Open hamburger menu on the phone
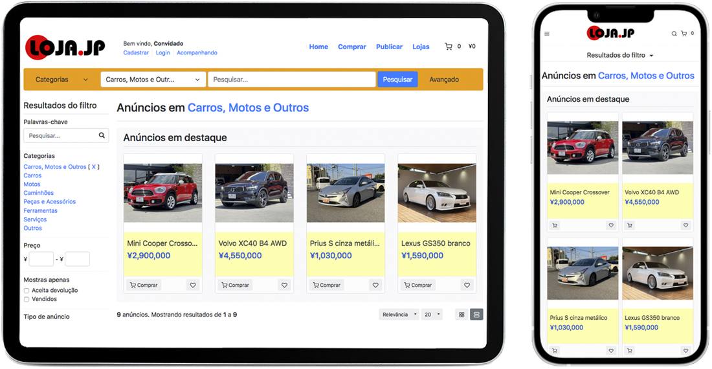 (547, 34)
